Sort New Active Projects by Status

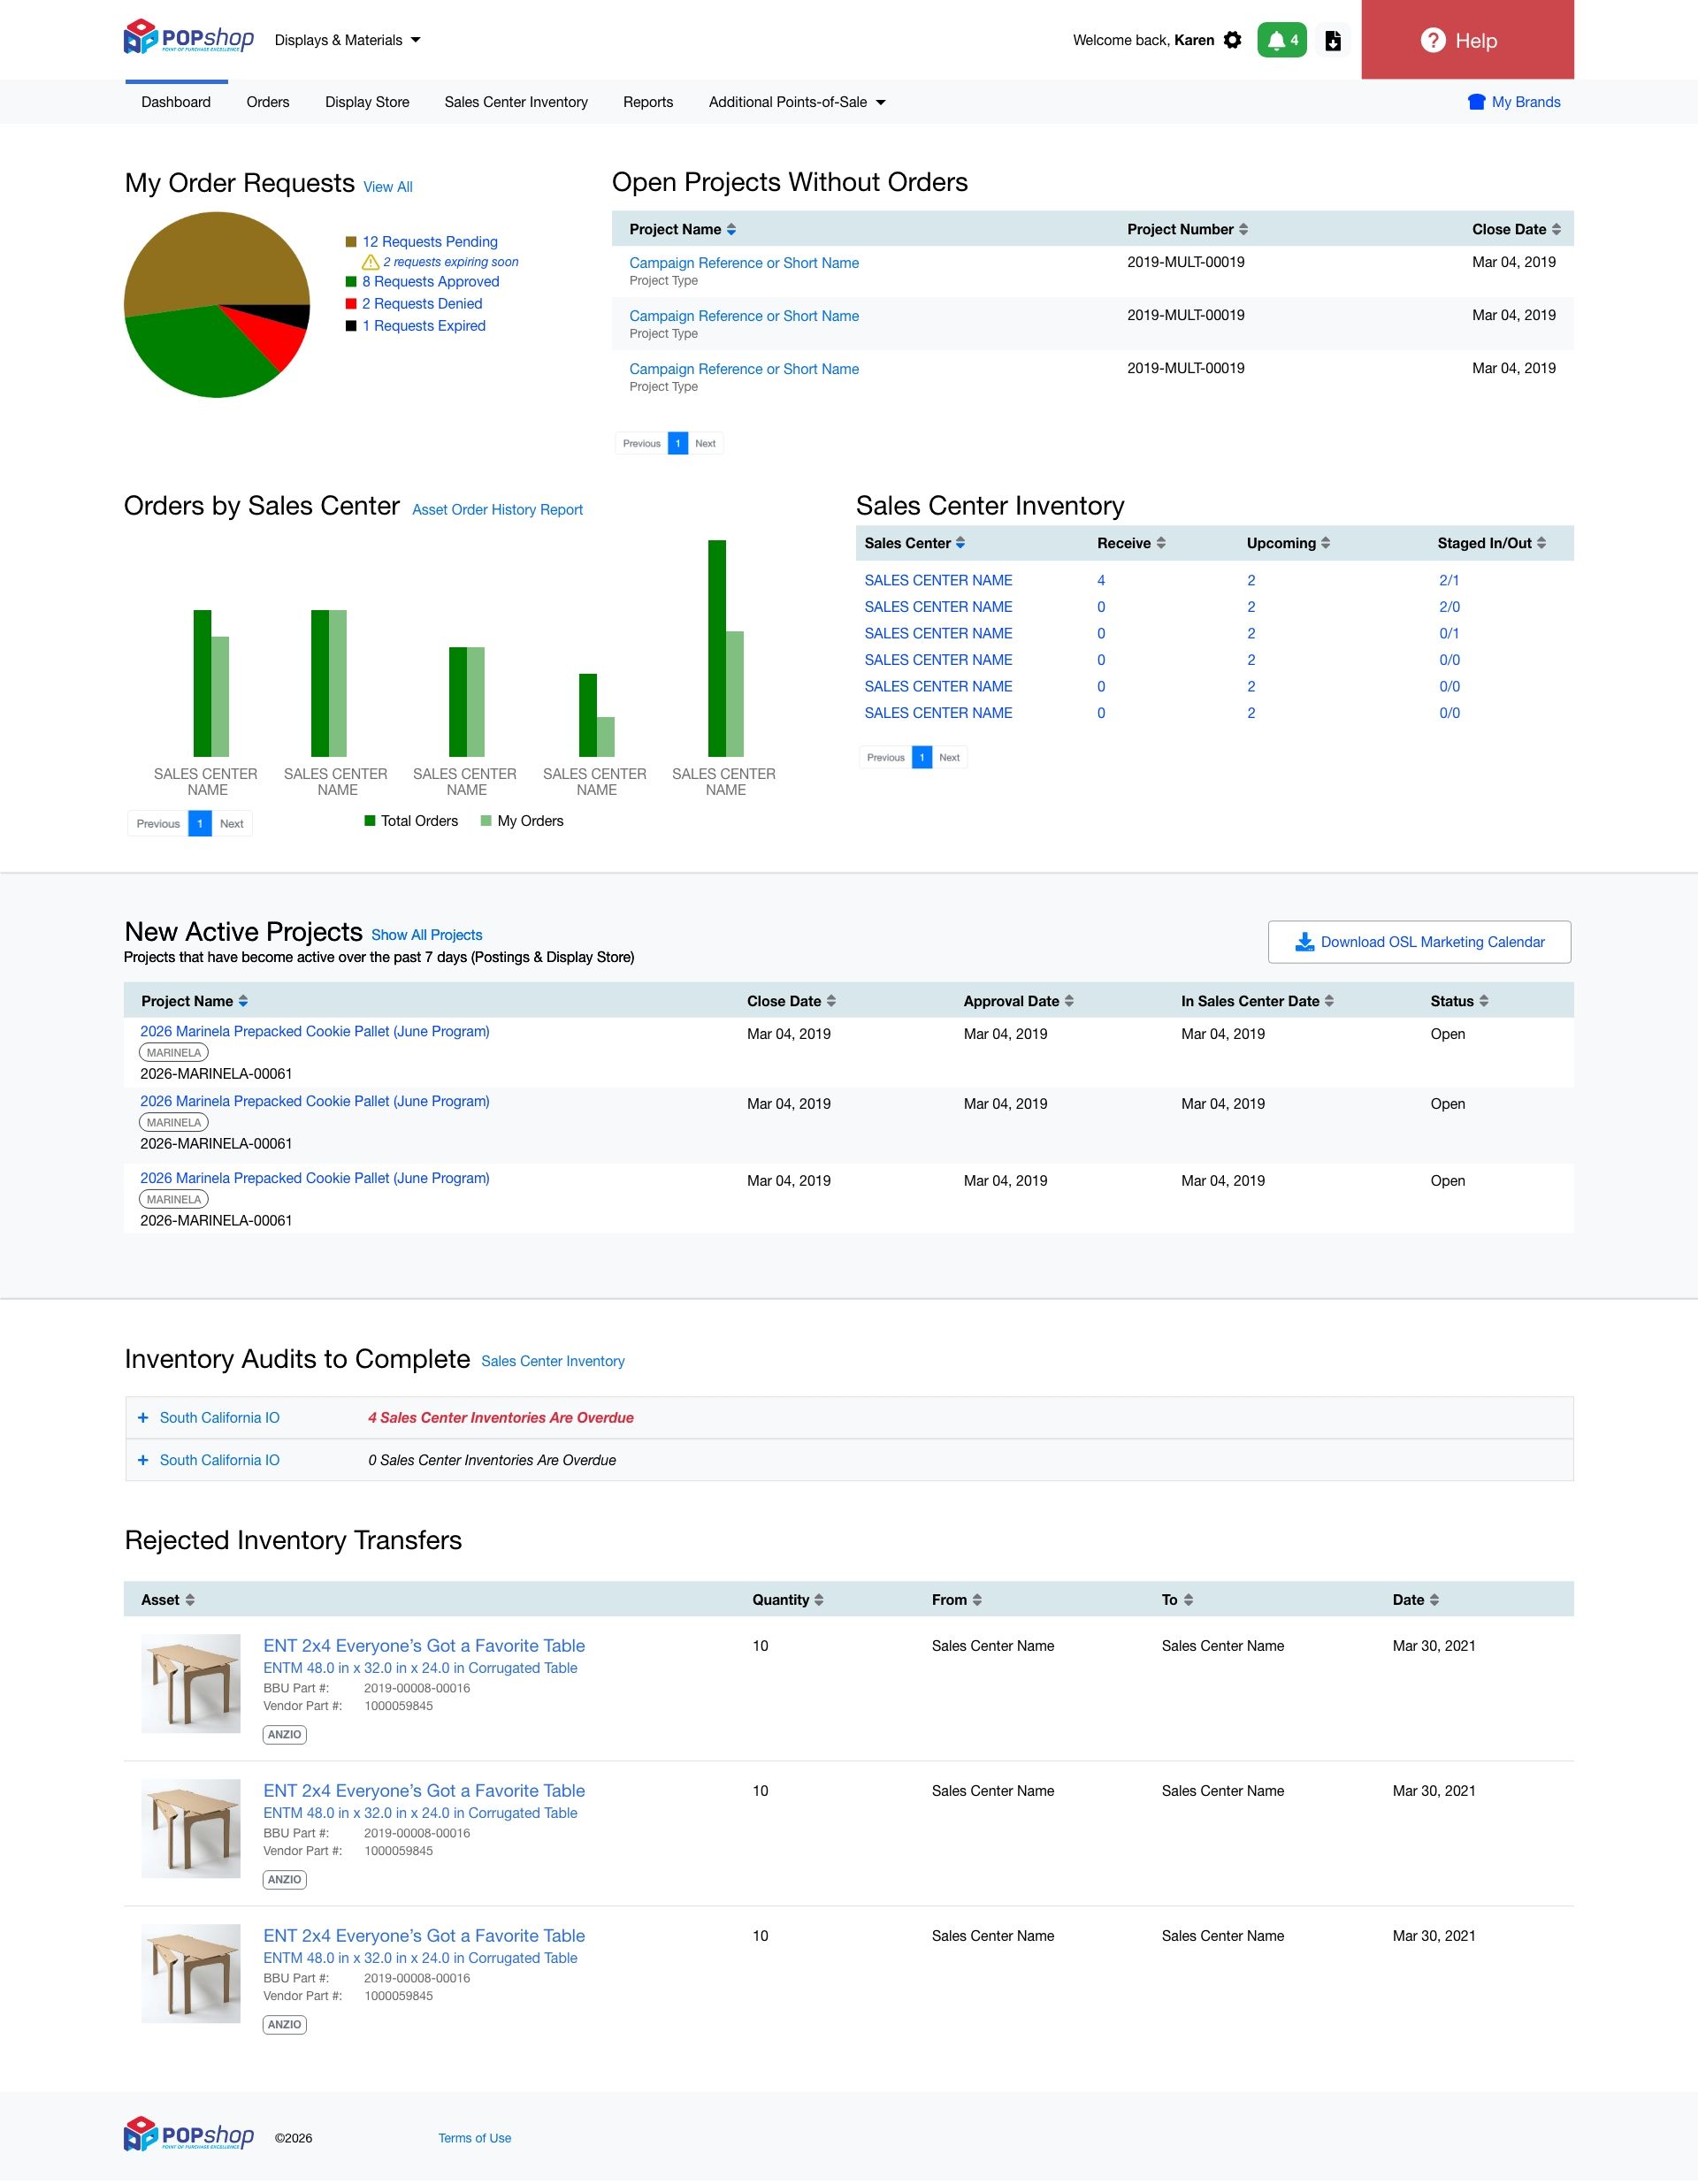coord(1484,1001)
